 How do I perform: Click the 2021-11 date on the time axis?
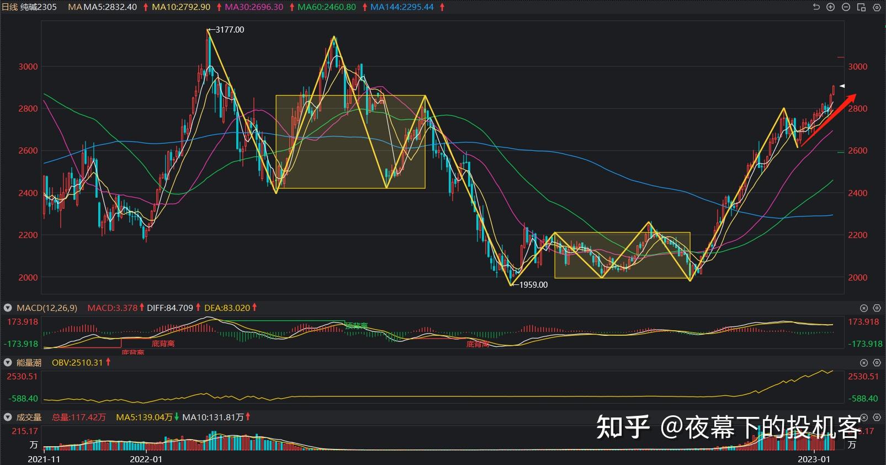[44, 459]
